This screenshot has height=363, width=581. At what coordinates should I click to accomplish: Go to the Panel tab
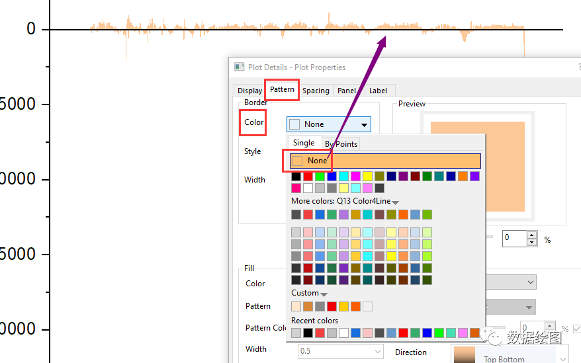(x=346, y=91)
